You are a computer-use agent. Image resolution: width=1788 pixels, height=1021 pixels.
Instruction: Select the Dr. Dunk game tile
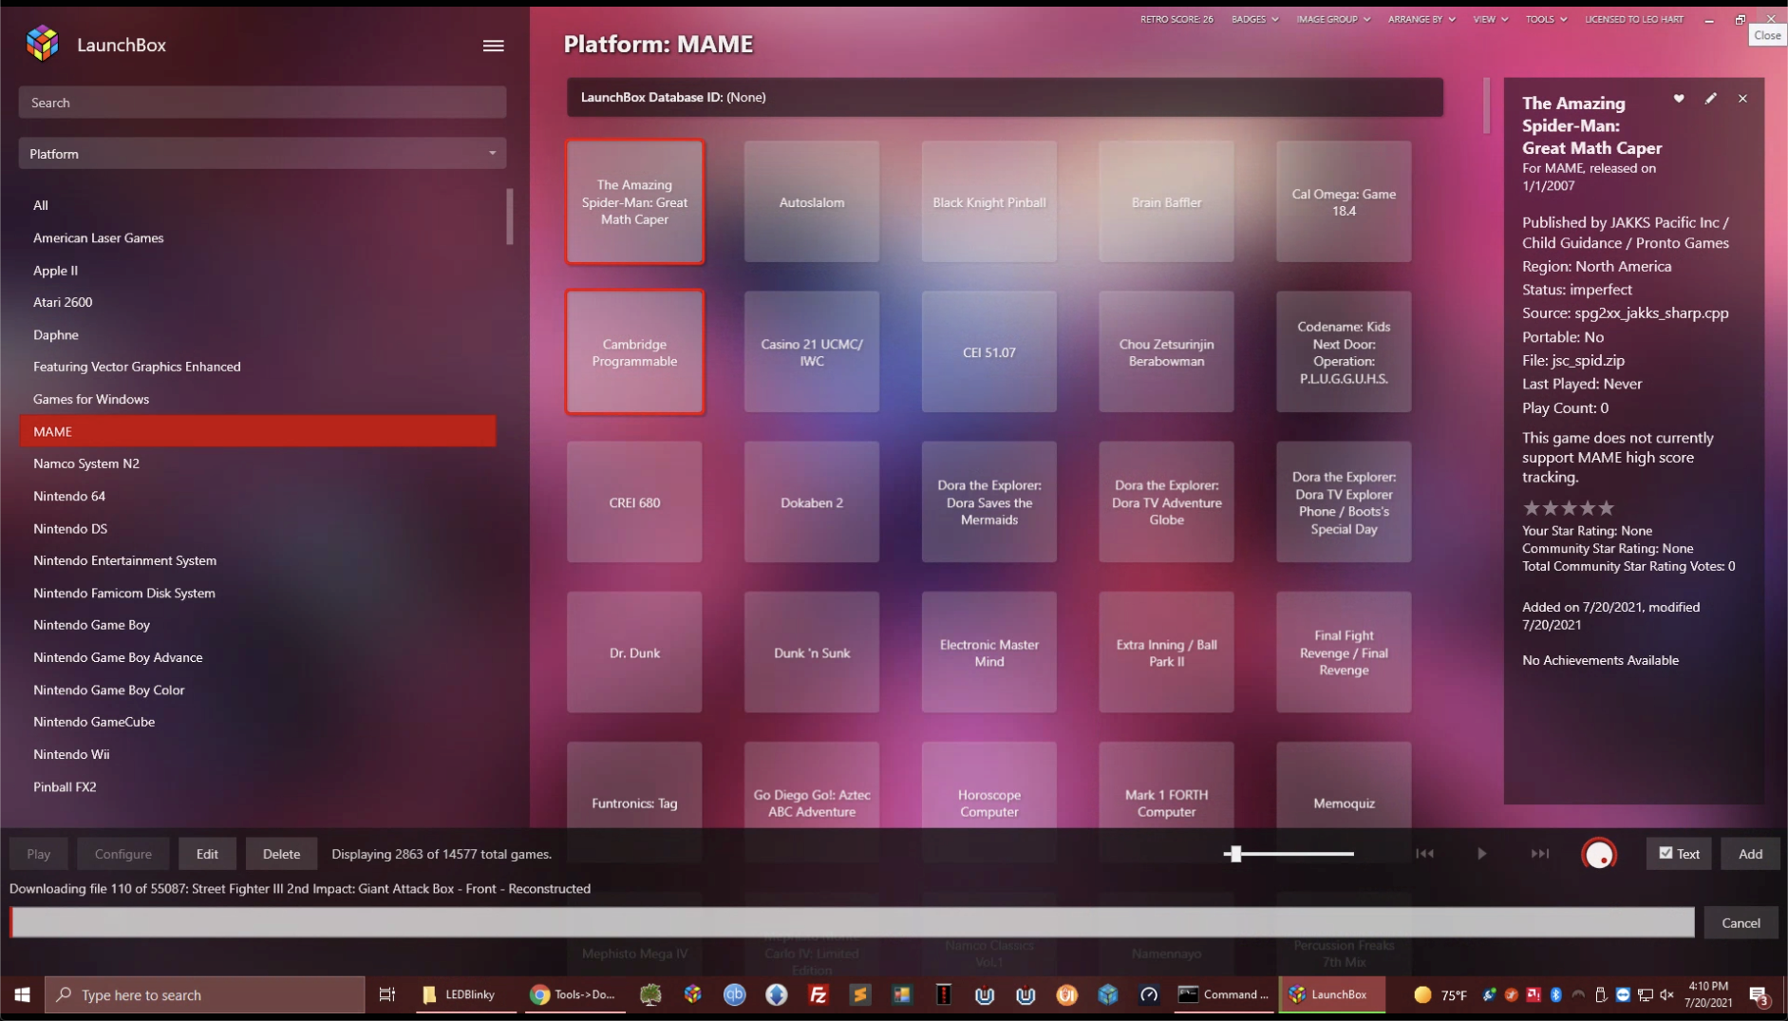pos(634,652)
